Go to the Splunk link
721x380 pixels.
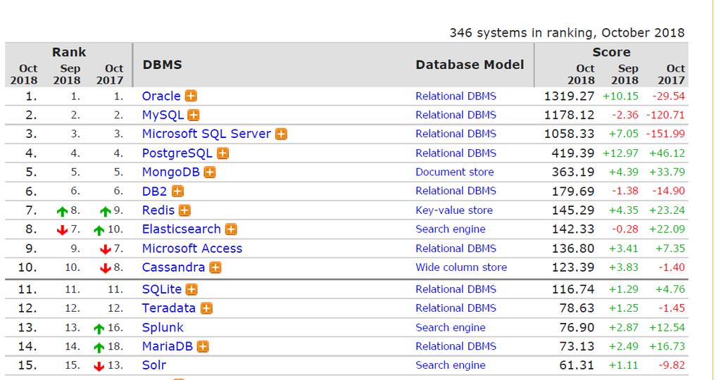pyautogui.click(x=163, y=327)
